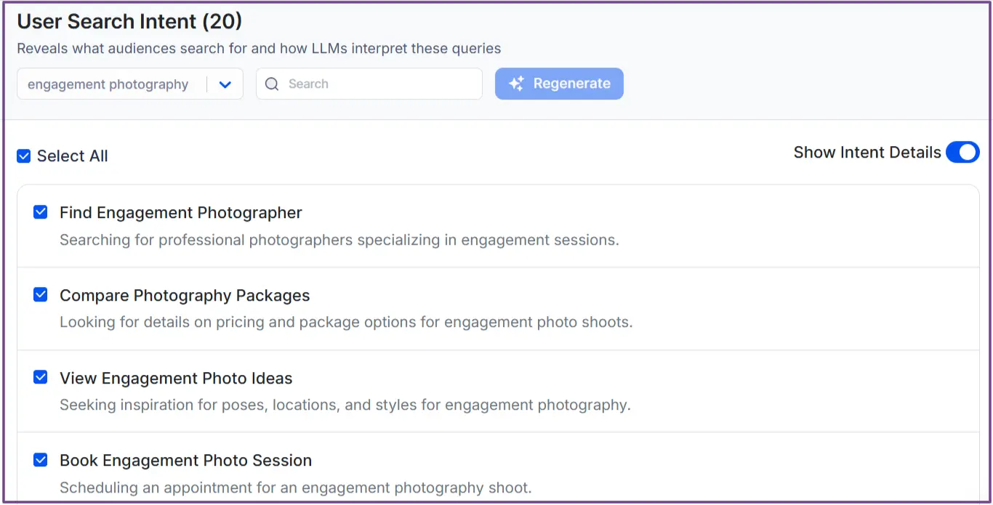Uncheck Find Engagement Photographer intent

tap(40, 211)
